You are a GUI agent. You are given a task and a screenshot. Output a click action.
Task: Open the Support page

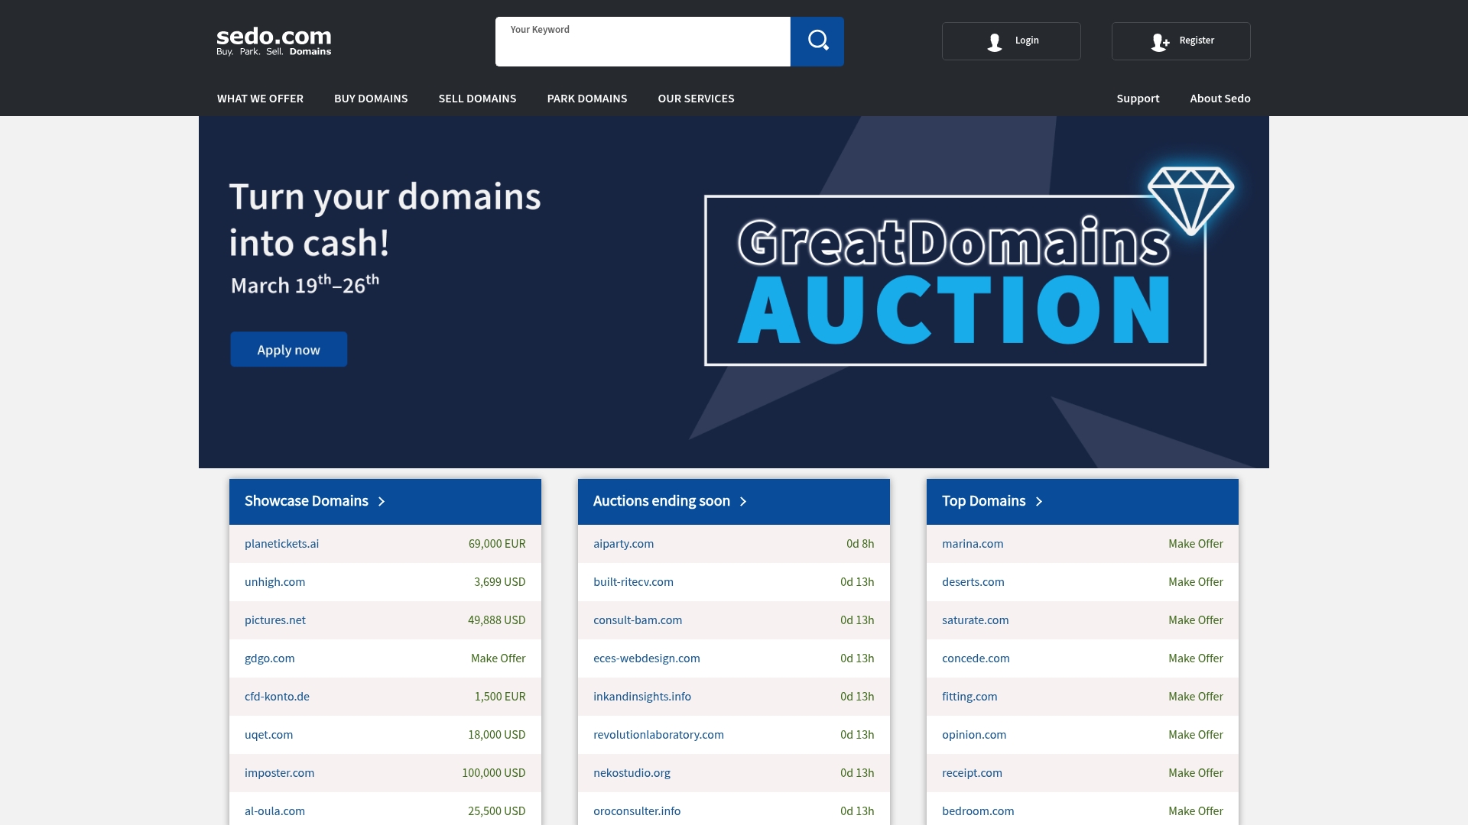pyautogui.click(x=1138, y=98)
